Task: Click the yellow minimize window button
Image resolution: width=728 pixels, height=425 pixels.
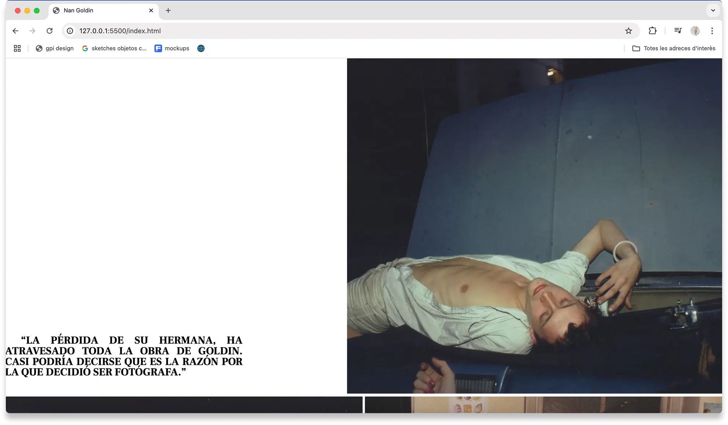Action: click(x=27, y=11)
